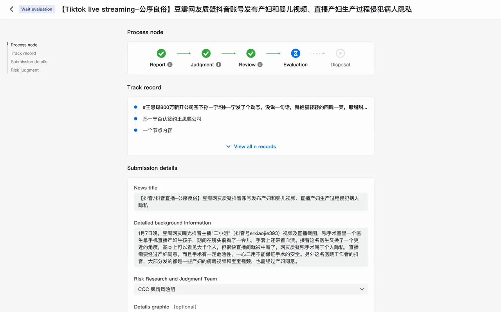Click the Review step label

point(247,65)
